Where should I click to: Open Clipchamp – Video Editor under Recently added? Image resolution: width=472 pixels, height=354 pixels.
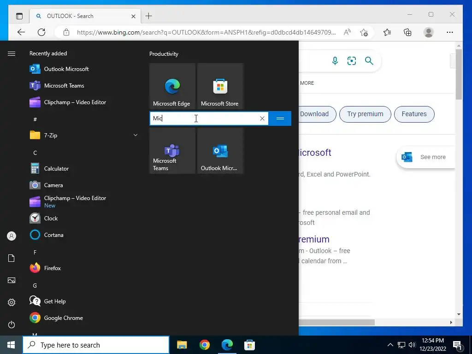[84, 102]
